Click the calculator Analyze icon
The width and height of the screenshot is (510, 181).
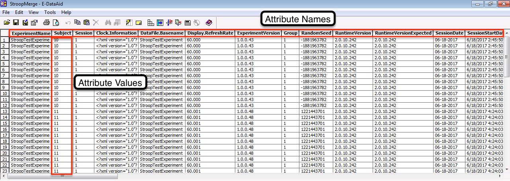pos(188,23)
